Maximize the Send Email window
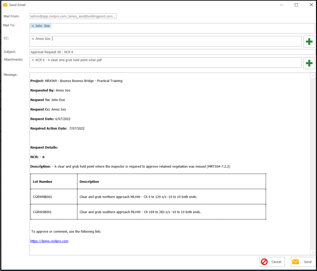Screen dimensions: 317x271 coord(296,5)
